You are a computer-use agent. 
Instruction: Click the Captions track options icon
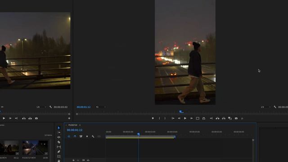coord(99,136)
